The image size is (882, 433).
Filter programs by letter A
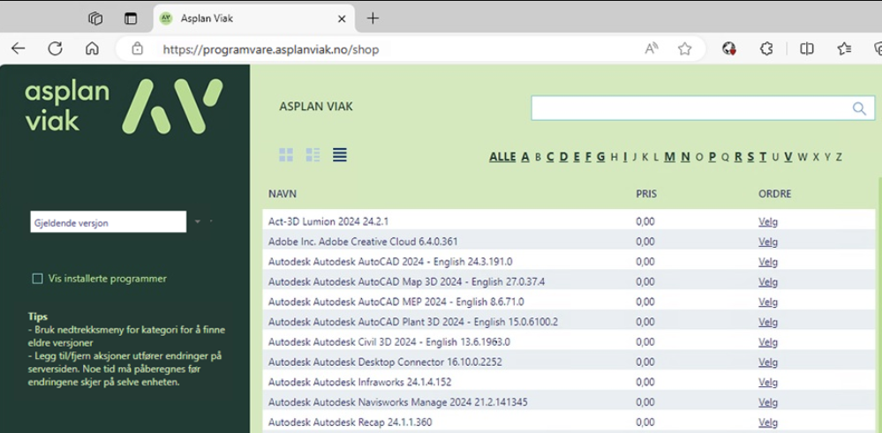coord(525,157)
